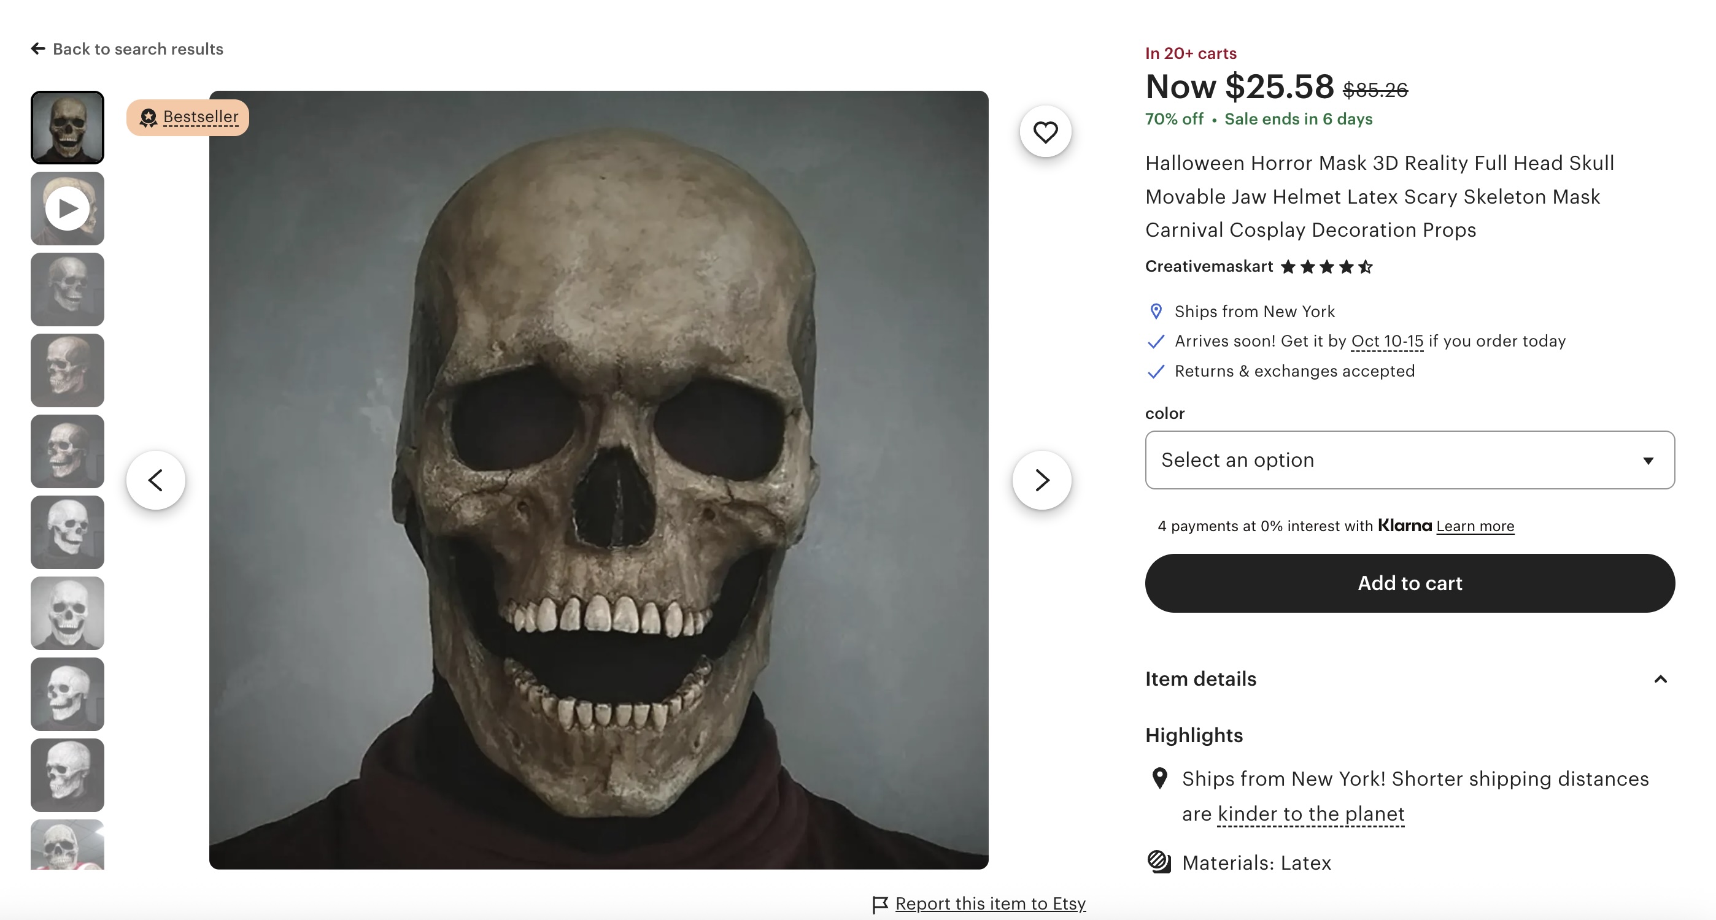Select the first selected skull thumbnail
1716x920 pixels.
point(68,128)
